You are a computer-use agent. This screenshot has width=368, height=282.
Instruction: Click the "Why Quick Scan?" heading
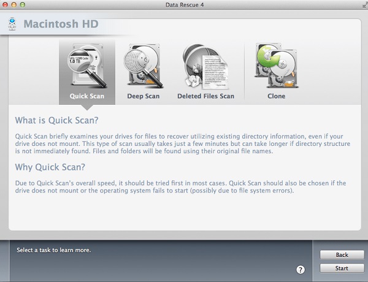[50, 167]
